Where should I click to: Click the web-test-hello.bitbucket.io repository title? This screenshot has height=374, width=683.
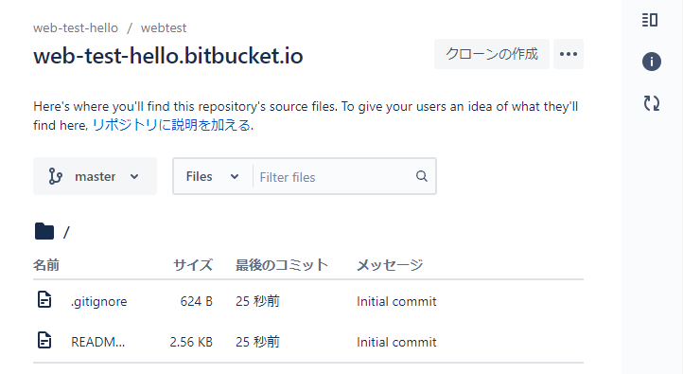tap(168, 56)
